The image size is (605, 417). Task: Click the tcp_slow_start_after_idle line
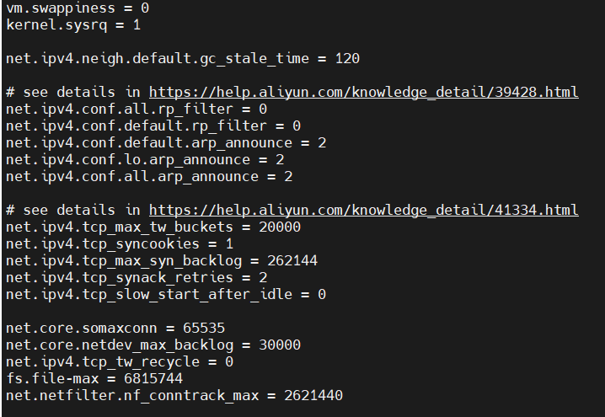[166, 295]
